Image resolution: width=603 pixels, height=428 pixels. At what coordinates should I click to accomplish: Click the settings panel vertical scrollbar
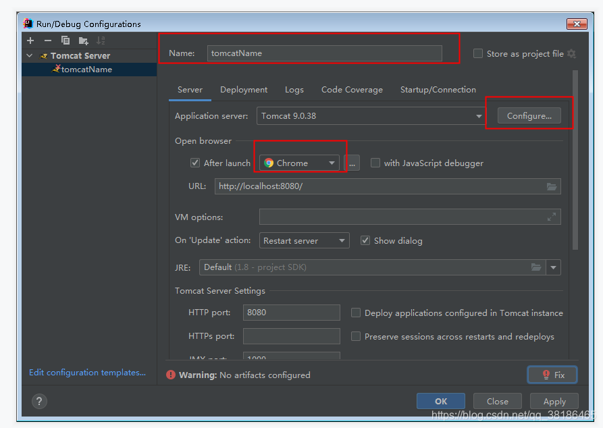[x=575, y=160]
